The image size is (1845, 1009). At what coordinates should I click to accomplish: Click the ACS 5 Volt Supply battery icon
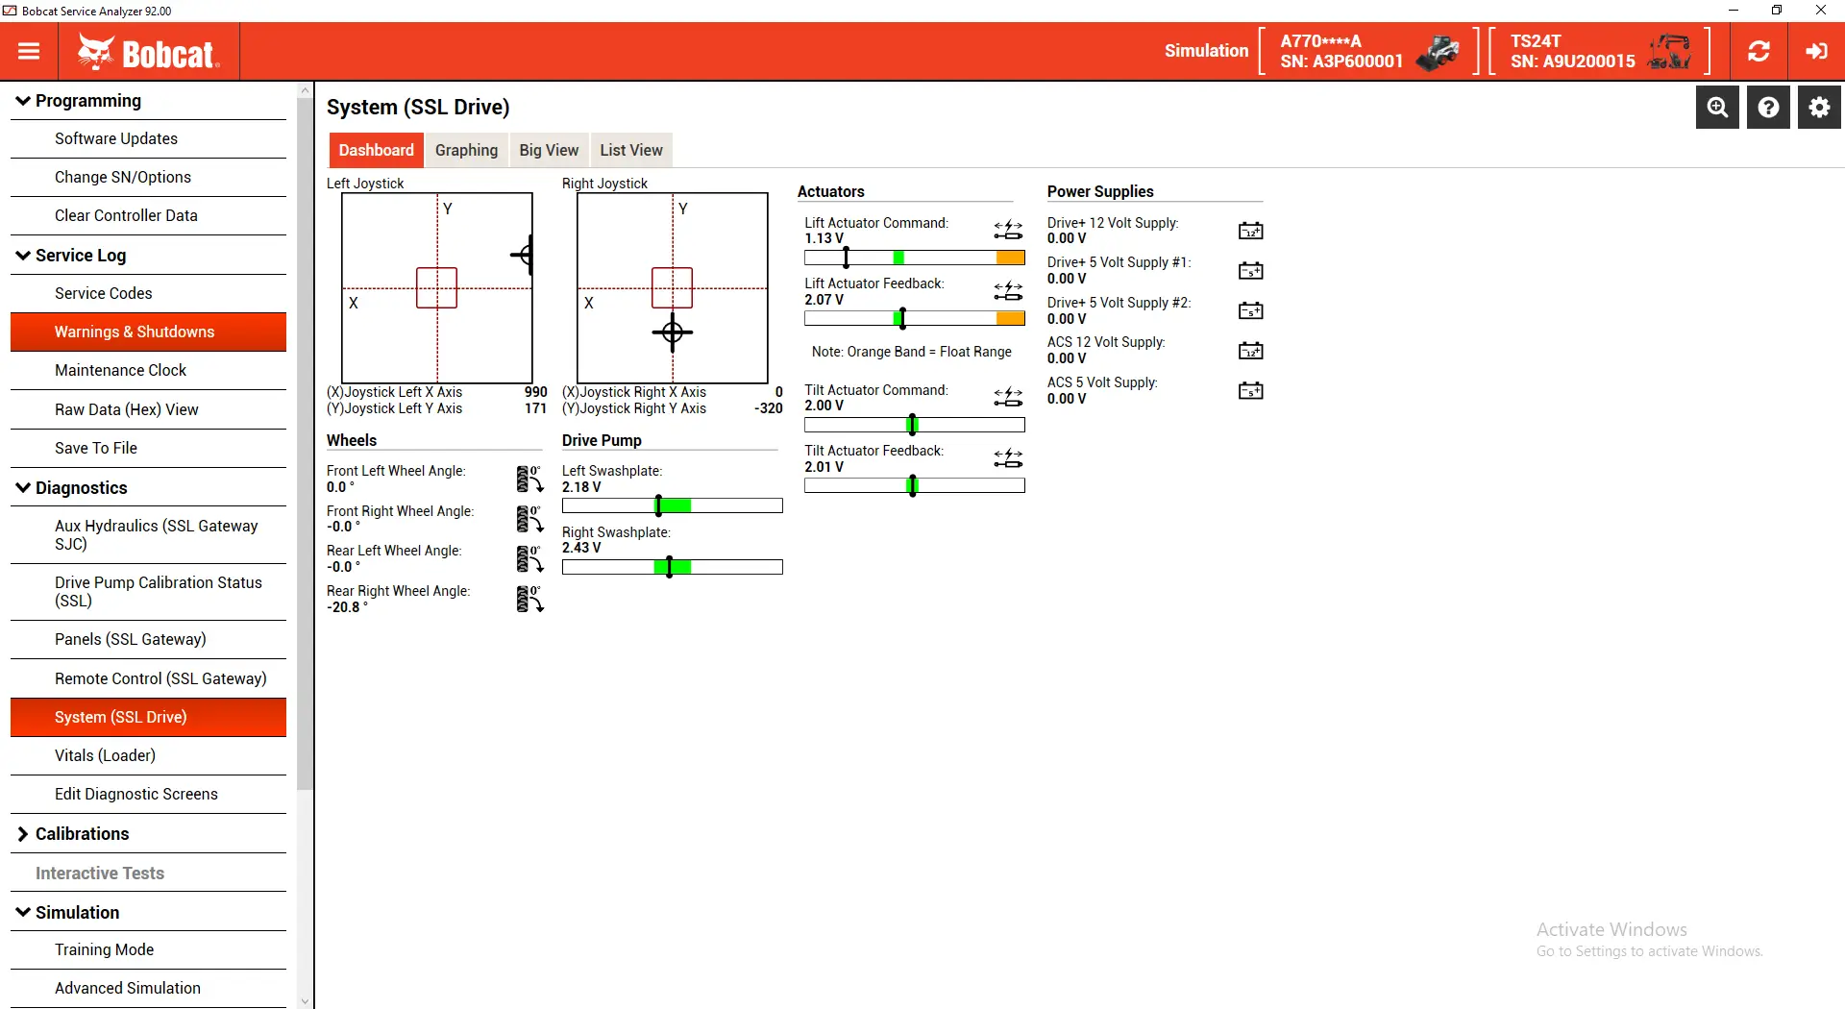pyautogui.click(x=1250, y=391)
